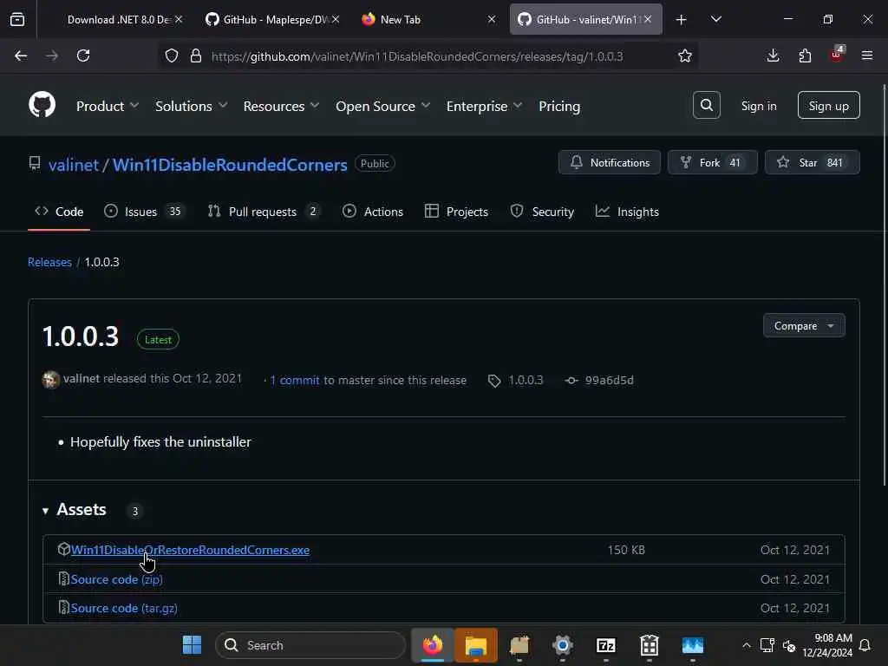Click the Firefox forward arrow
The height and width of the screenshot is (666, 888).
pos(52,55)
